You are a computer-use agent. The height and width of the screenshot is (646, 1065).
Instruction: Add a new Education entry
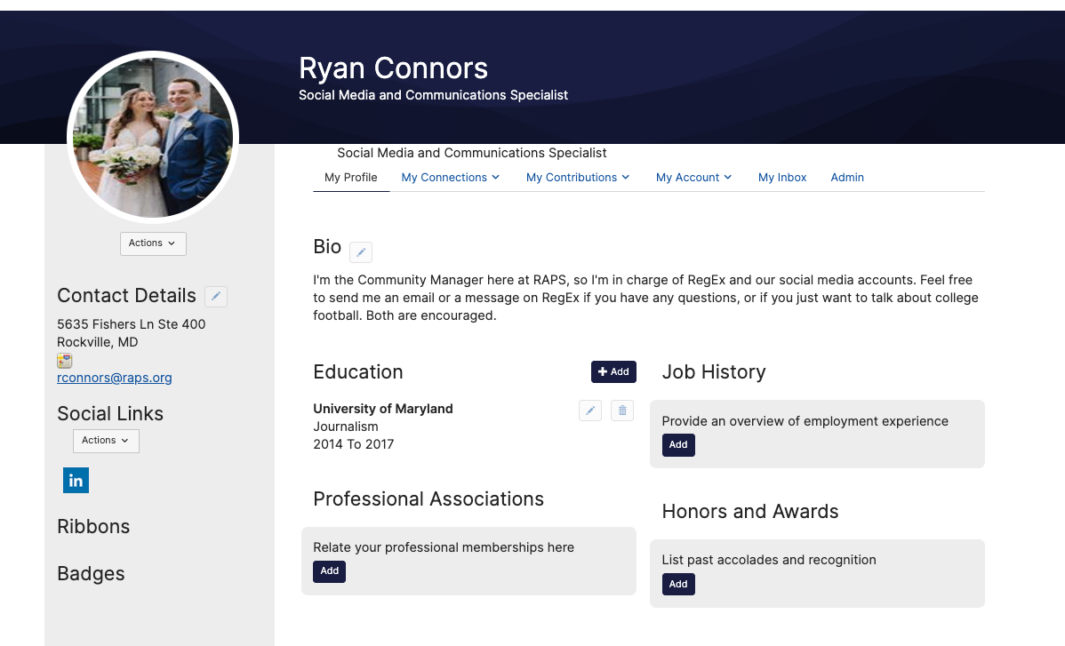click(x=613, y=372)
